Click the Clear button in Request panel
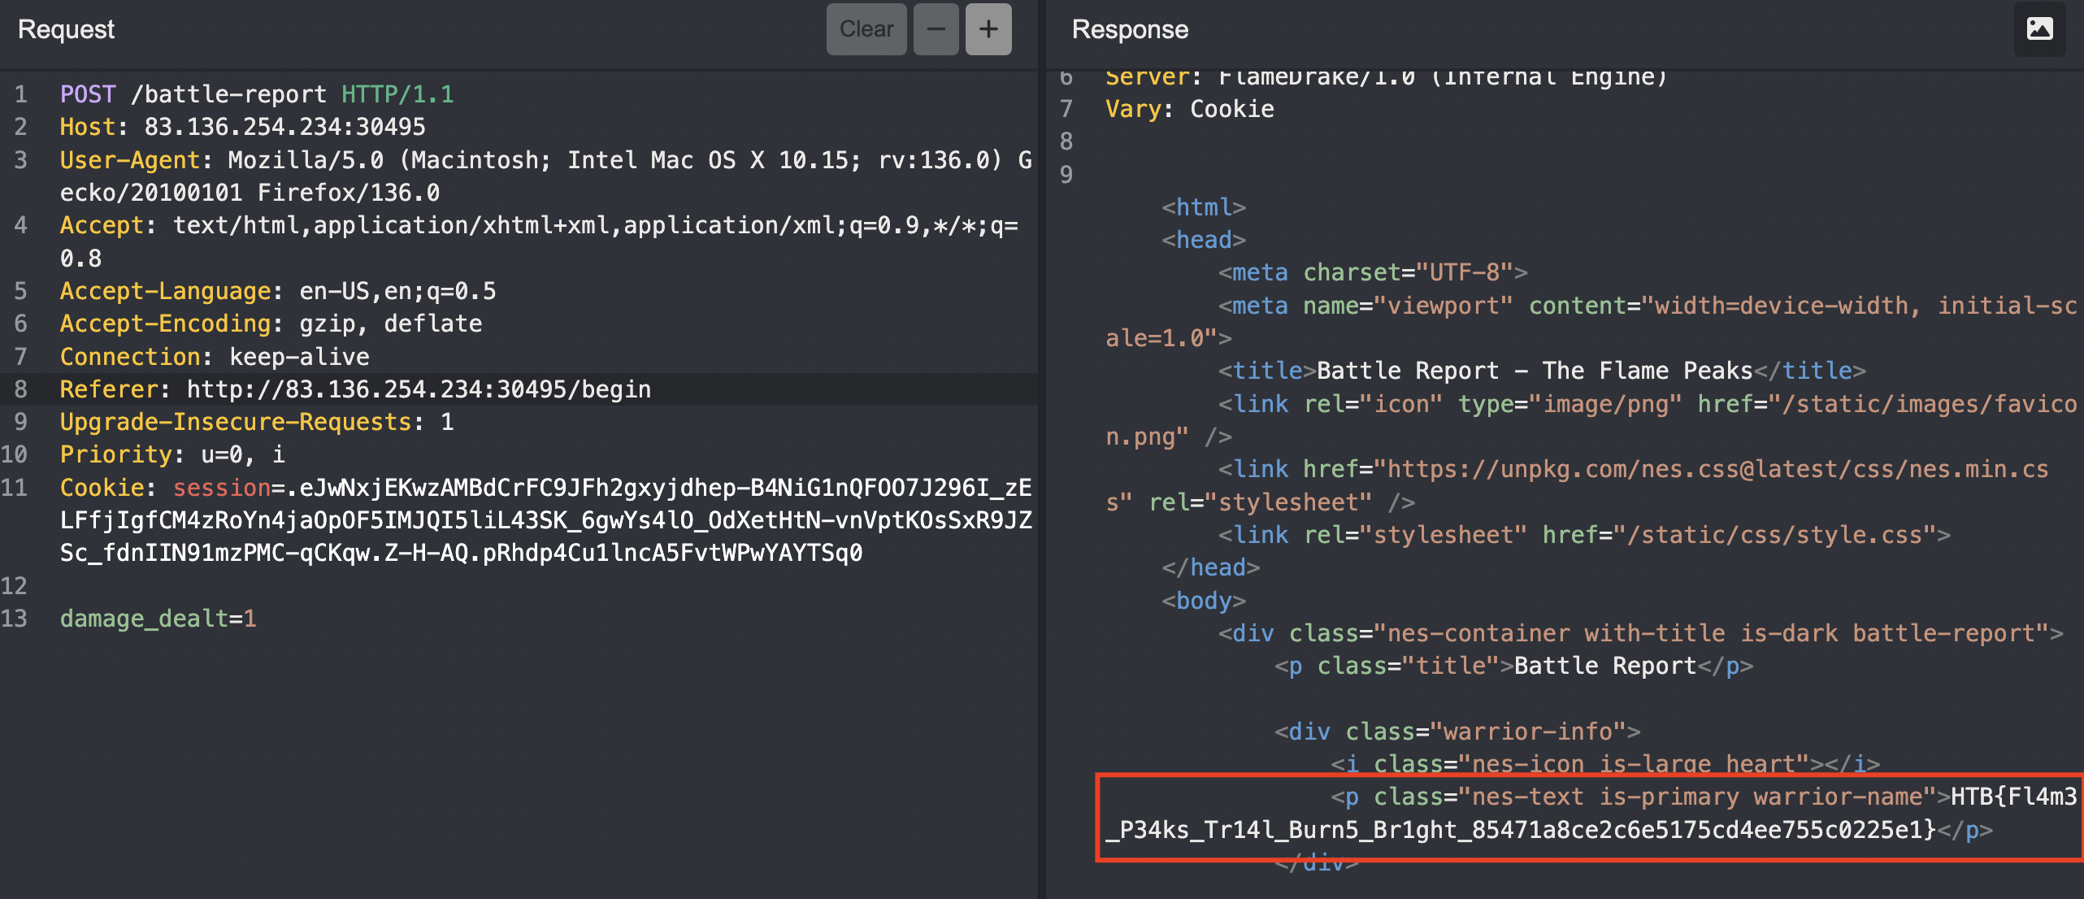This screenshot has height=899, width=2084. tap(866, 29)
